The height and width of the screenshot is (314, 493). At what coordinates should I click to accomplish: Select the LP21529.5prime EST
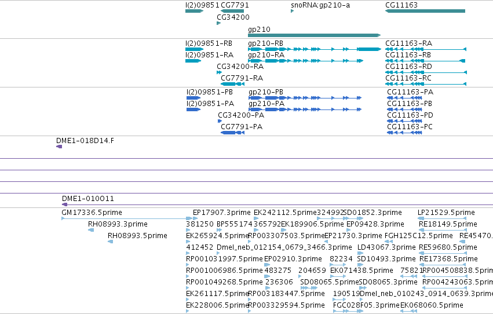click(442, 218)
